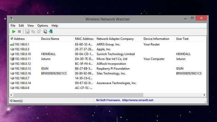The width and height of the screenshot is (217, 122).
Task: Click the 10 item(s) status bar text
Action: coord(16,101)
